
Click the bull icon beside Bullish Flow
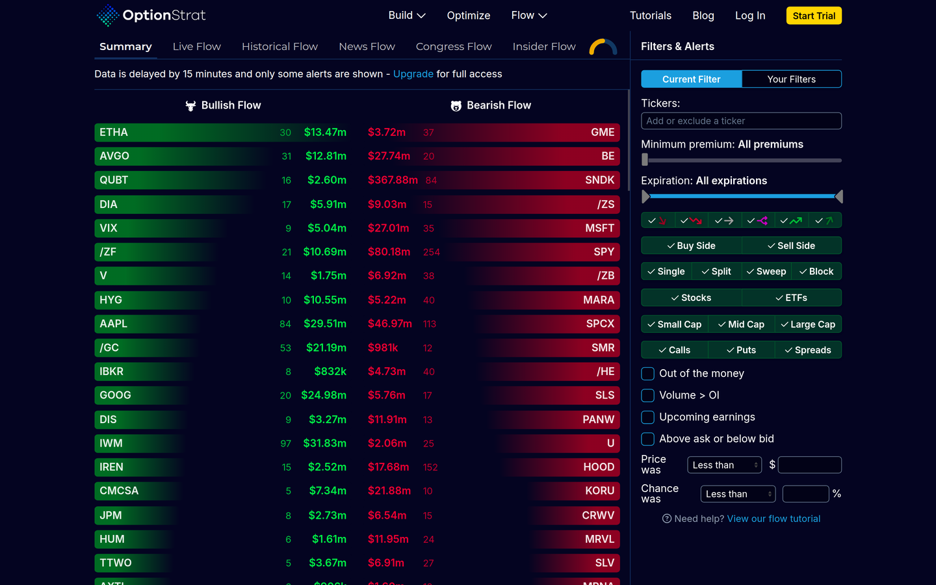tap(190, 106)
